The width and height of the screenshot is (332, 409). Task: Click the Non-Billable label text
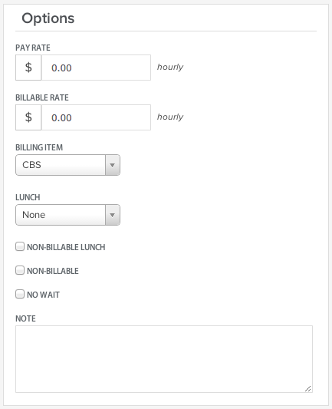53,271
